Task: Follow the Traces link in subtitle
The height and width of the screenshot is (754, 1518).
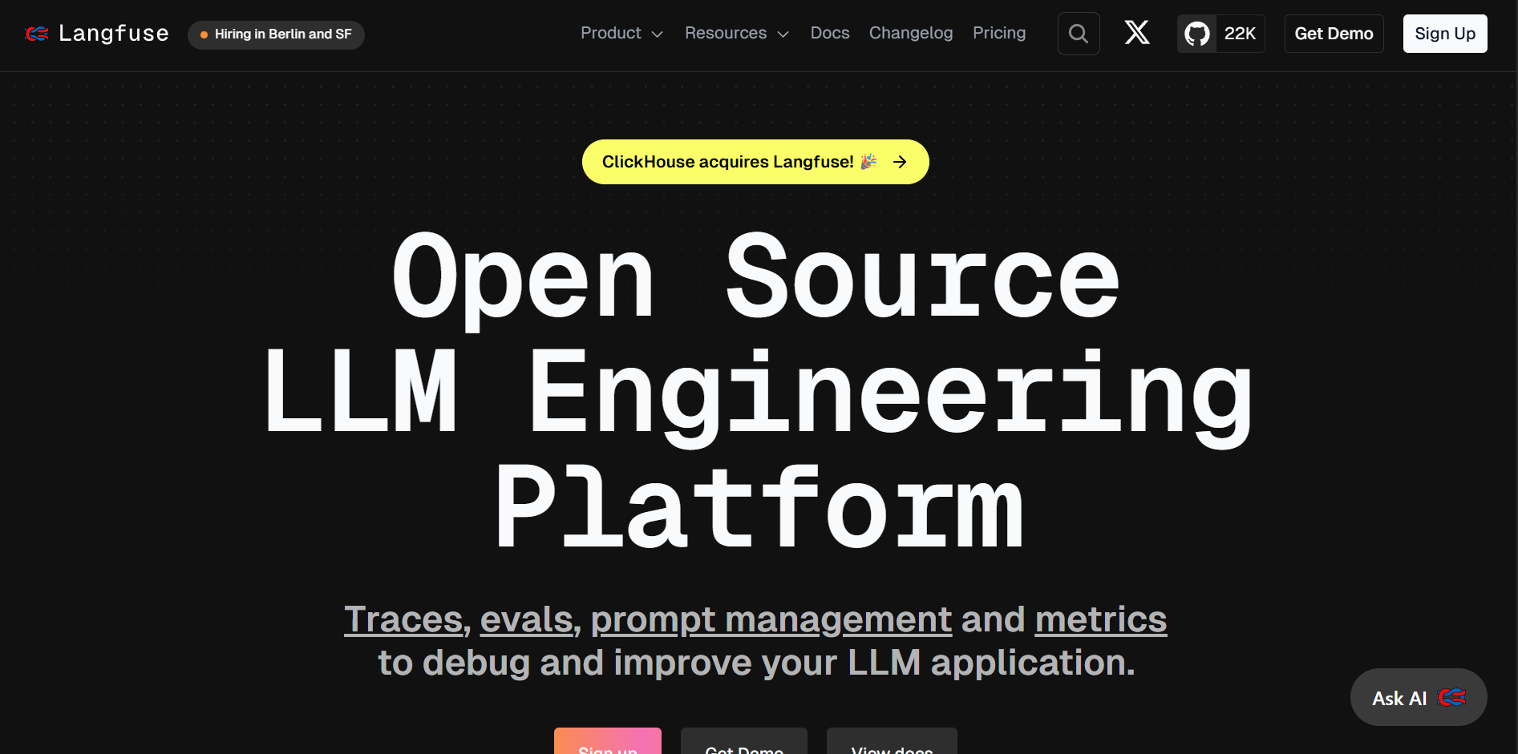Action: point(403,619)
